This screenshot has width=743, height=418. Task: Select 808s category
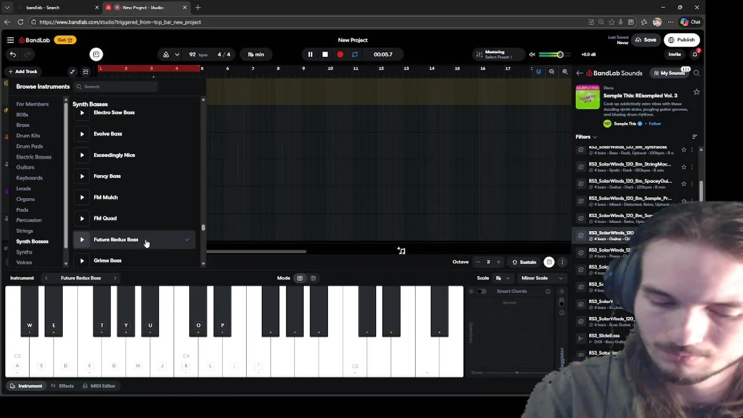coord(22,115)
